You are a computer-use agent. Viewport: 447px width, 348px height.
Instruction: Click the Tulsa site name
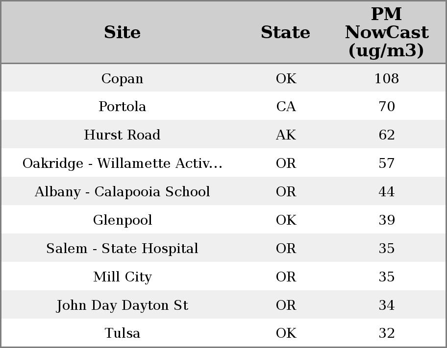coord(122,333)
